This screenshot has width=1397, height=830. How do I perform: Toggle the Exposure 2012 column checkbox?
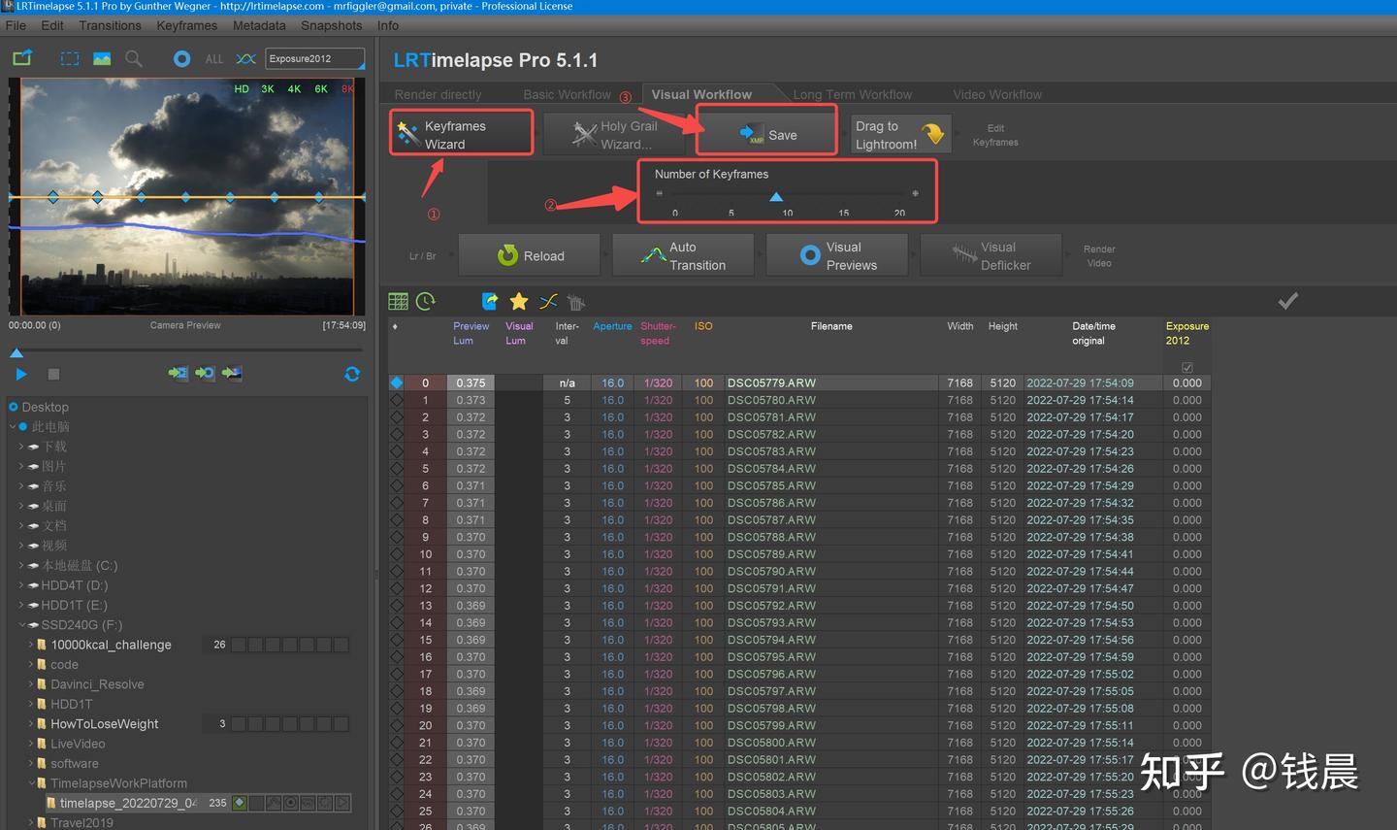(x=1187, y=367)
